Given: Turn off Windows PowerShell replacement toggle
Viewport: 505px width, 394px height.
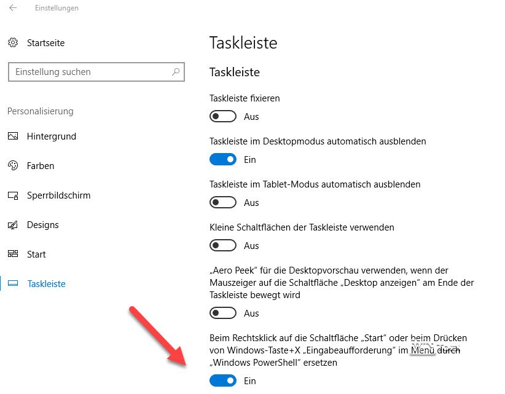Looking at the screenshot, I should click(223, 381).
